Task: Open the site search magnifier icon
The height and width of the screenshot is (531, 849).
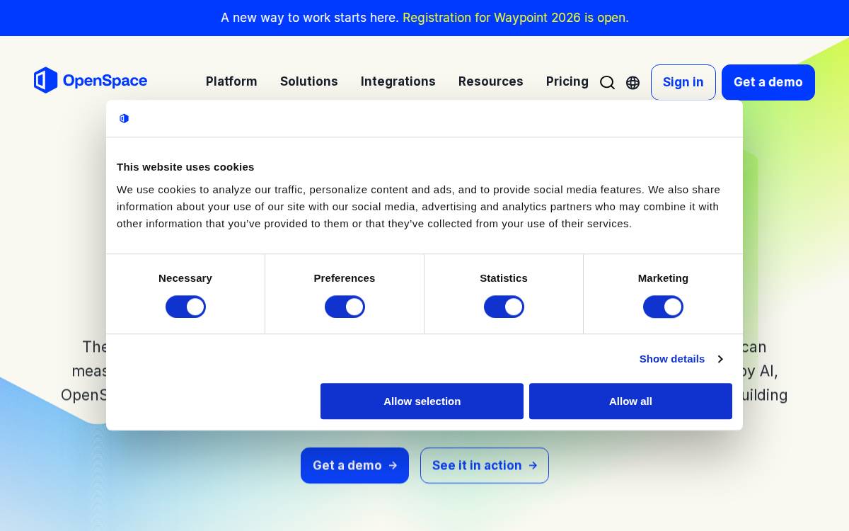Action: [x=607, y=83]
